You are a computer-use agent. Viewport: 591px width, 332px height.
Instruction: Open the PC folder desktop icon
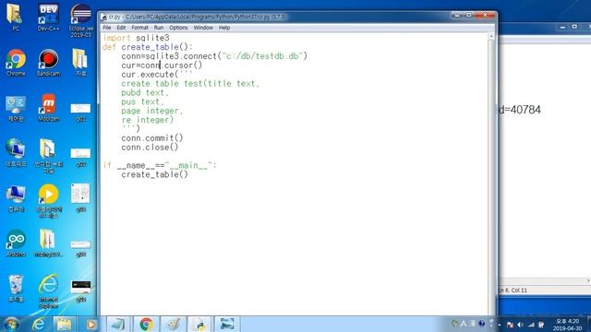coord(15,17)
